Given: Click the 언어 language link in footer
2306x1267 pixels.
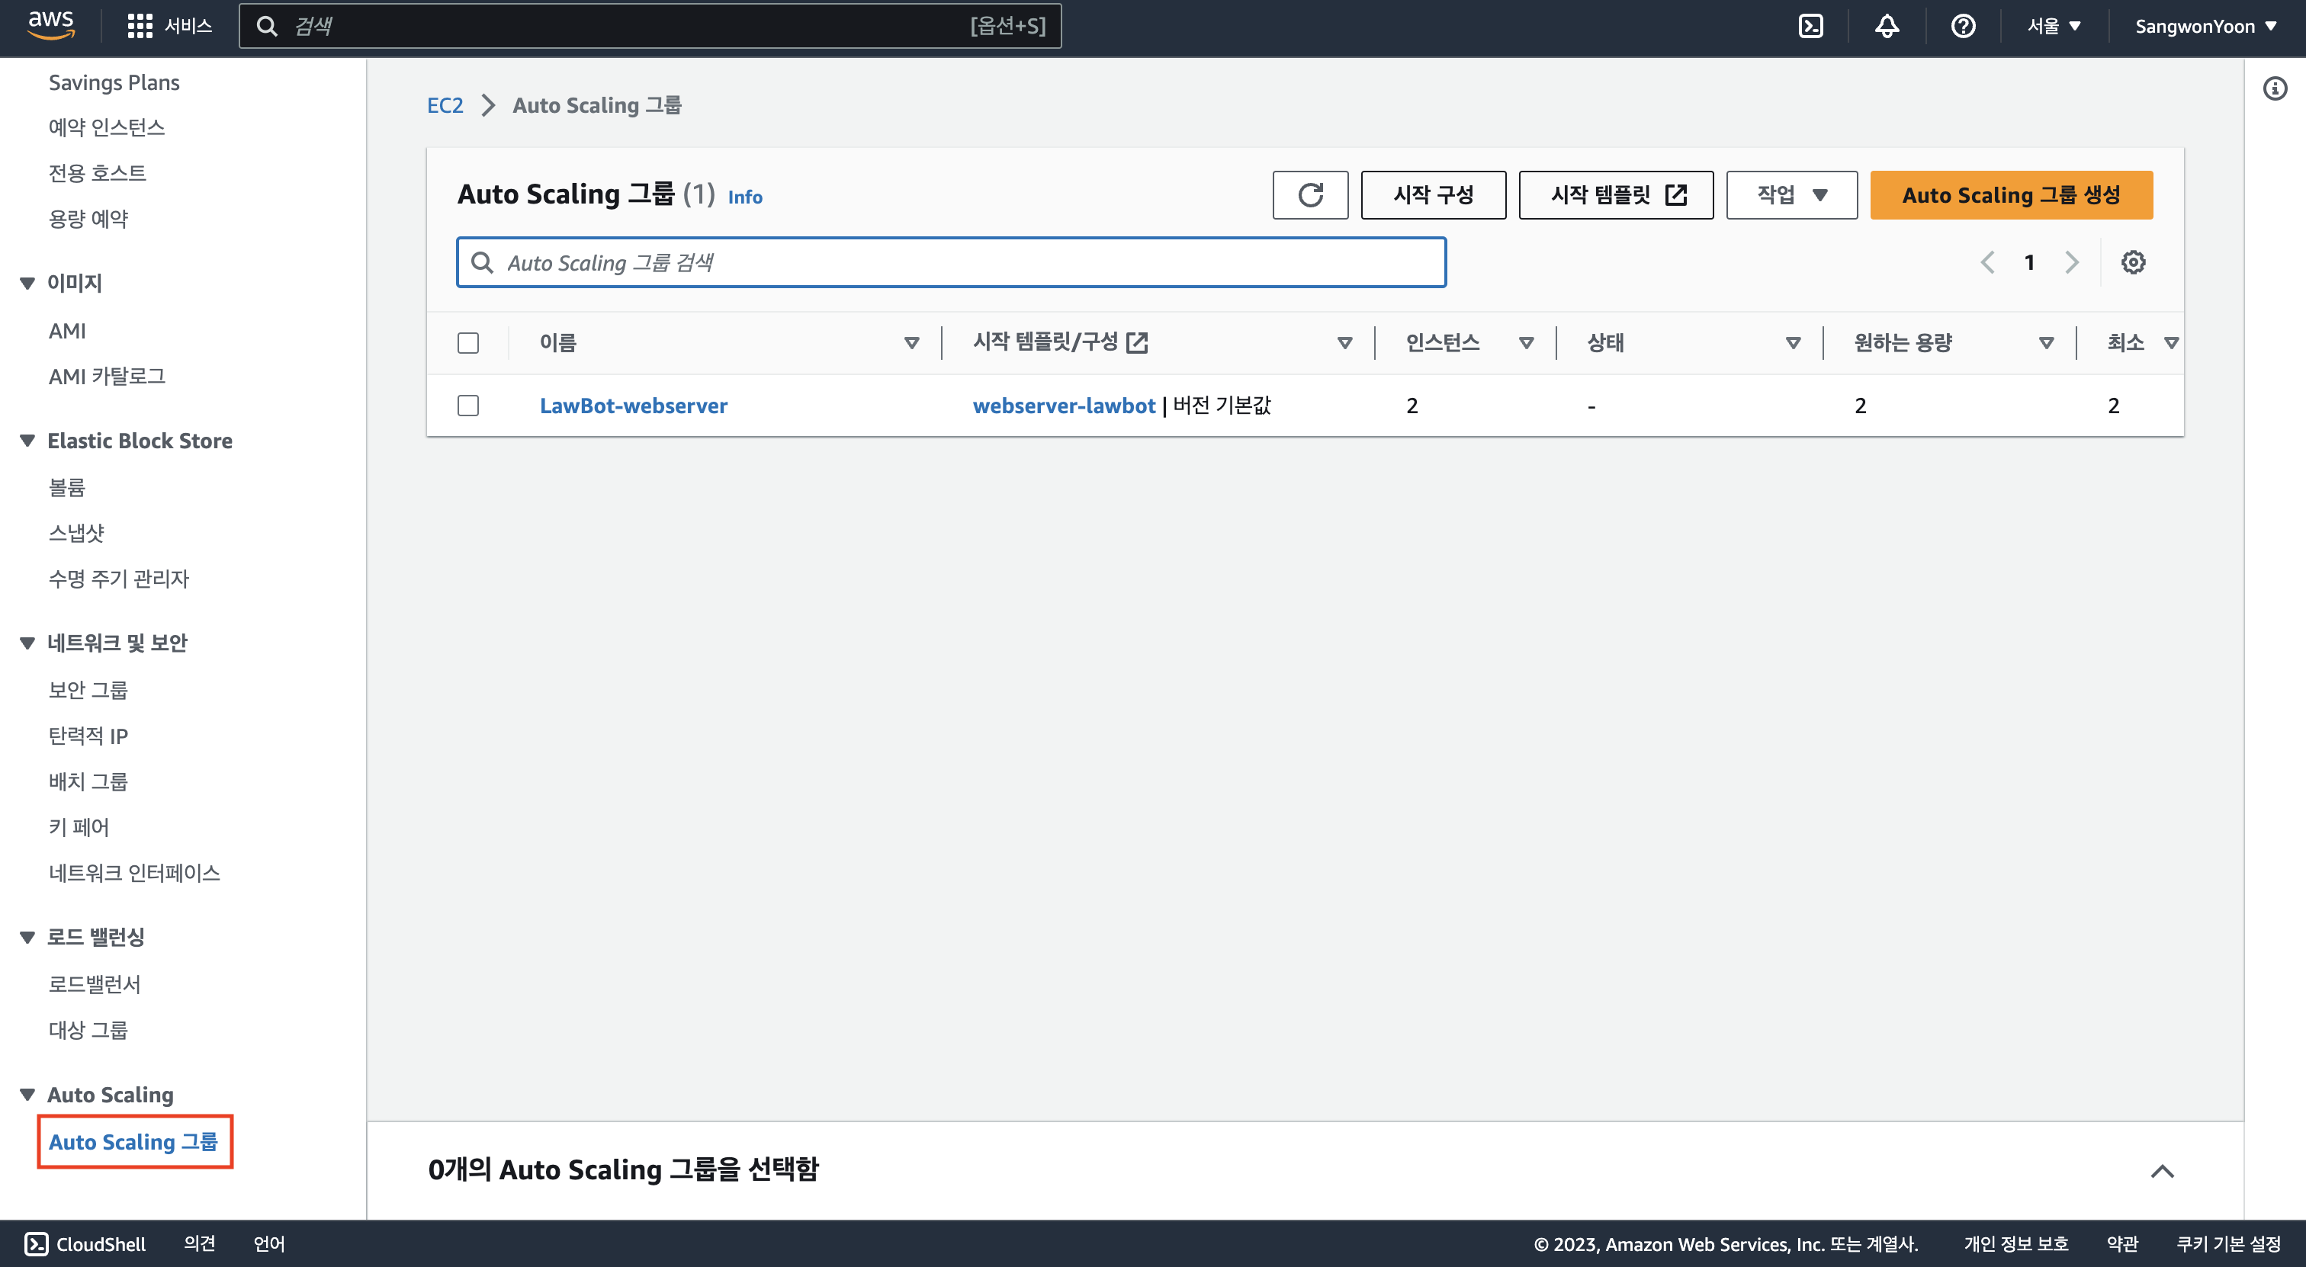Looking at the screenshot, I should pyautogui.click(x=268, y=1243).
